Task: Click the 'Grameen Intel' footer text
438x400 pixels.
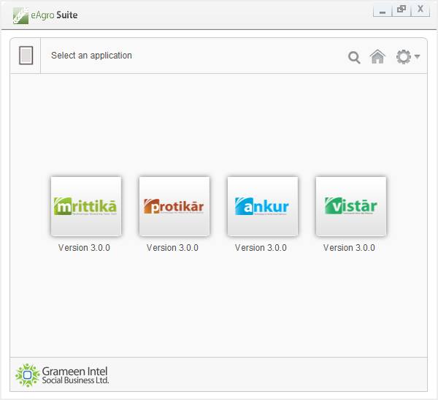Action: coord(74,371)
